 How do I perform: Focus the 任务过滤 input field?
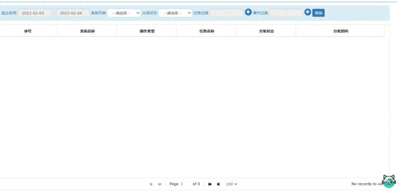tap(226, 13)
